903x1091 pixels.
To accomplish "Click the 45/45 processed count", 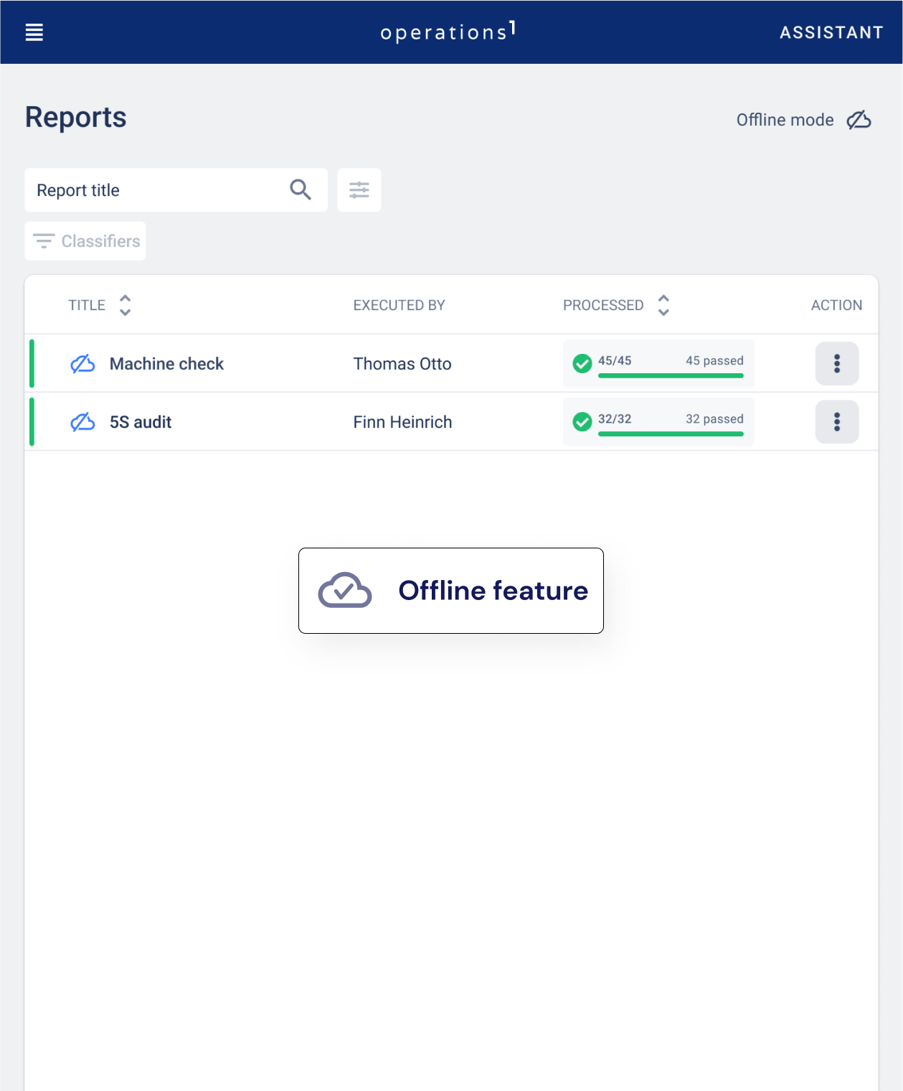I will point(615,360).
